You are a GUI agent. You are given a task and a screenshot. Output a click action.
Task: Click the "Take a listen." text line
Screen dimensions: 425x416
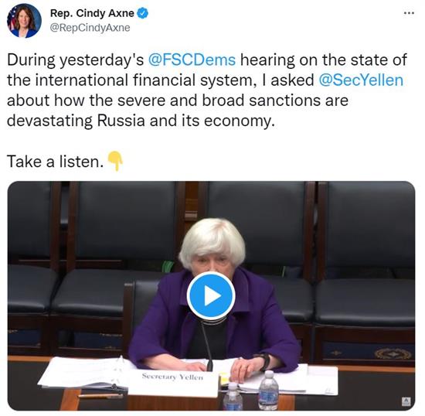(56, 162)
